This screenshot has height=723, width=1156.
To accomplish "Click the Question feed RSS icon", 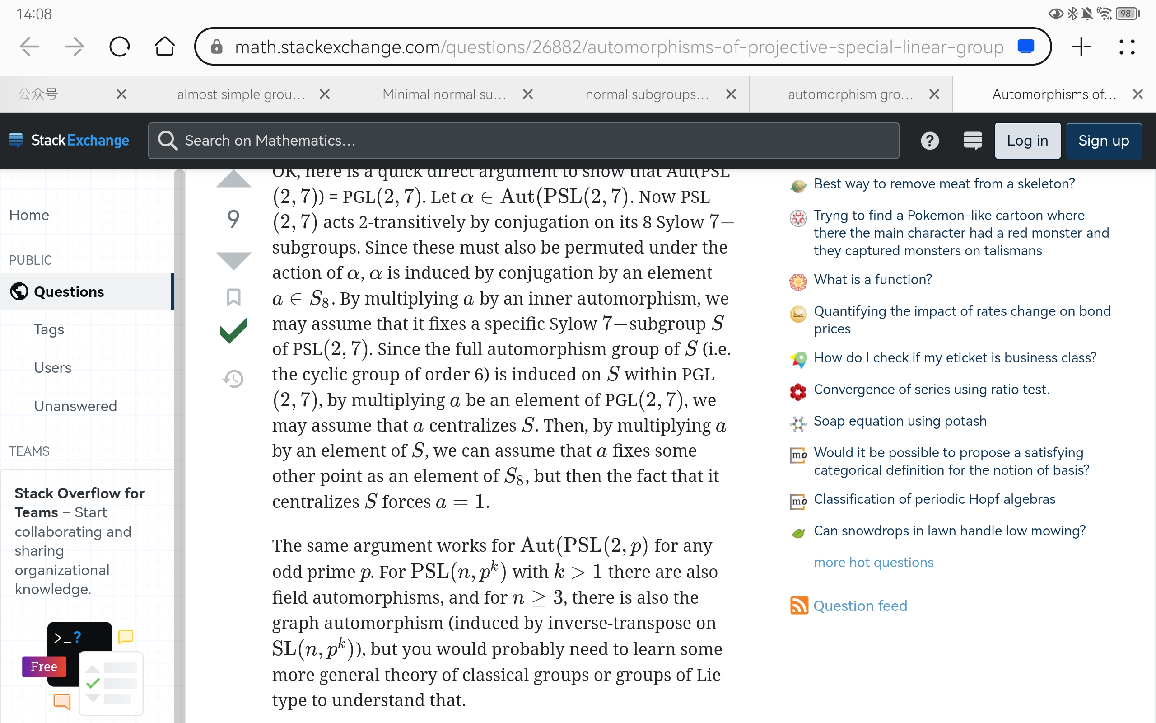I will pos(799,606).
